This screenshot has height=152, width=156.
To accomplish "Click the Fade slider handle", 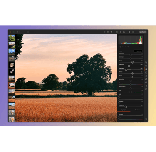I will 119,96.
